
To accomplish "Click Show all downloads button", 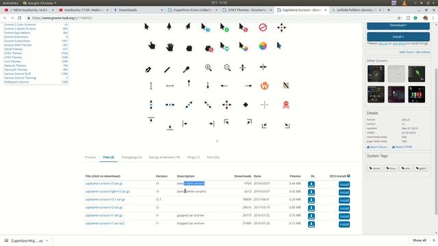I will pos(420,240).
